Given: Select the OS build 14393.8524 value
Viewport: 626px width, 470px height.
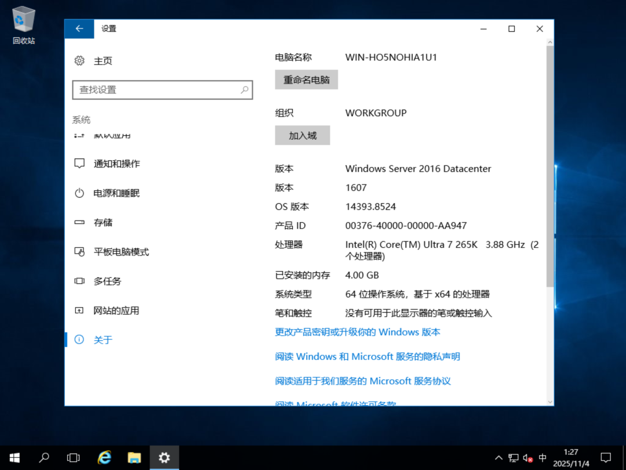Looking at the screenshot, I should pyautogui.click(x=370, y=207).
